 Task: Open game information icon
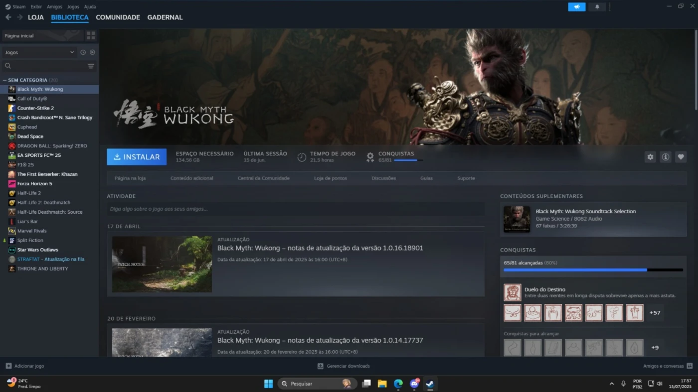tap(666, 157)
